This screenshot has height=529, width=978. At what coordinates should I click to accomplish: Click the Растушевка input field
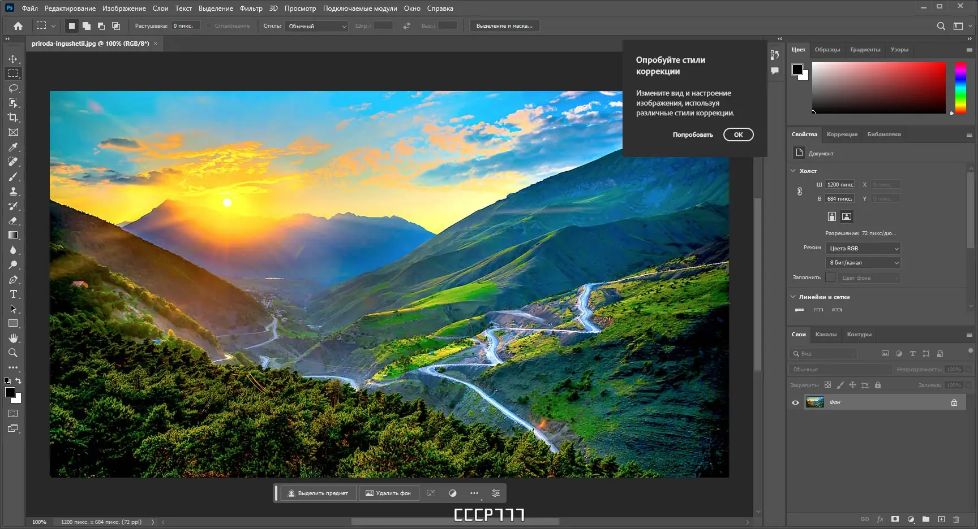pyautogui.click(x=187, y=25)
